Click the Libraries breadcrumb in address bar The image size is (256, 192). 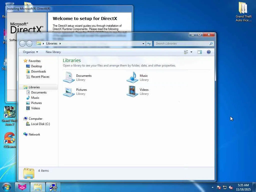click(51, 43)
